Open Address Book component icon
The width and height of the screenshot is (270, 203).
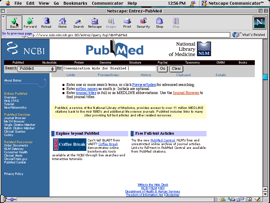pyautogui.click(x=249, y=200)
